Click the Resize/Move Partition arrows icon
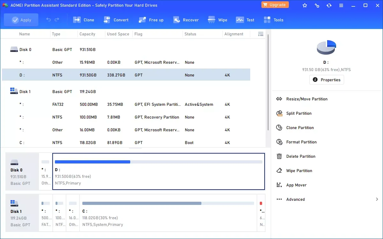 279,99
